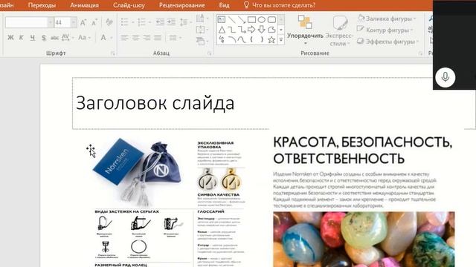Image resolution: width=476 pixels, height=267 pixels.
Task: Expand the full shapes gallery
Action: tap(281, 39)
